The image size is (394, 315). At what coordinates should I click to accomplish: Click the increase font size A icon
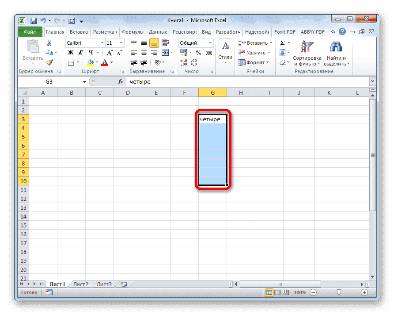tap(110, 52)
